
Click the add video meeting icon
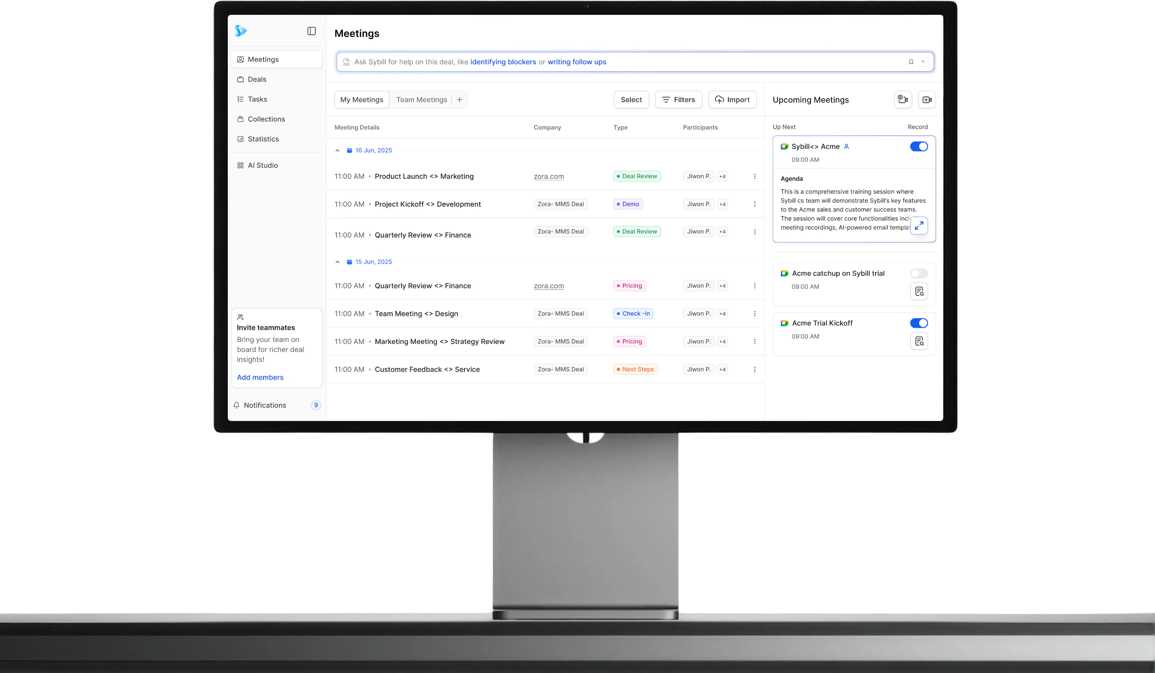[x=927, y=100]
